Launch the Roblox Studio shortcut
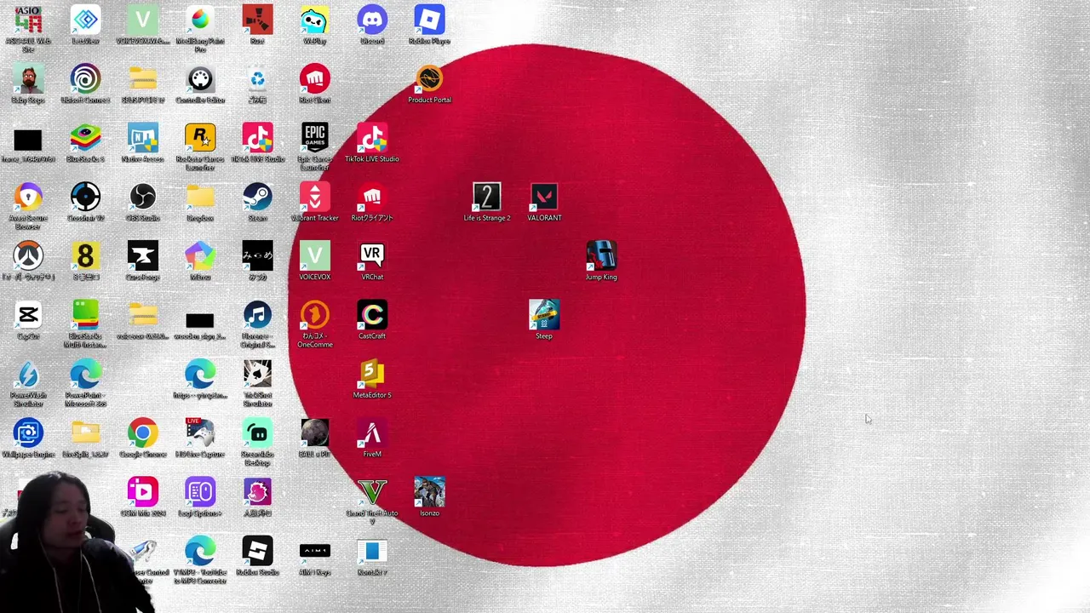This screenshot has height=613, width=1090. coord(257,553)
